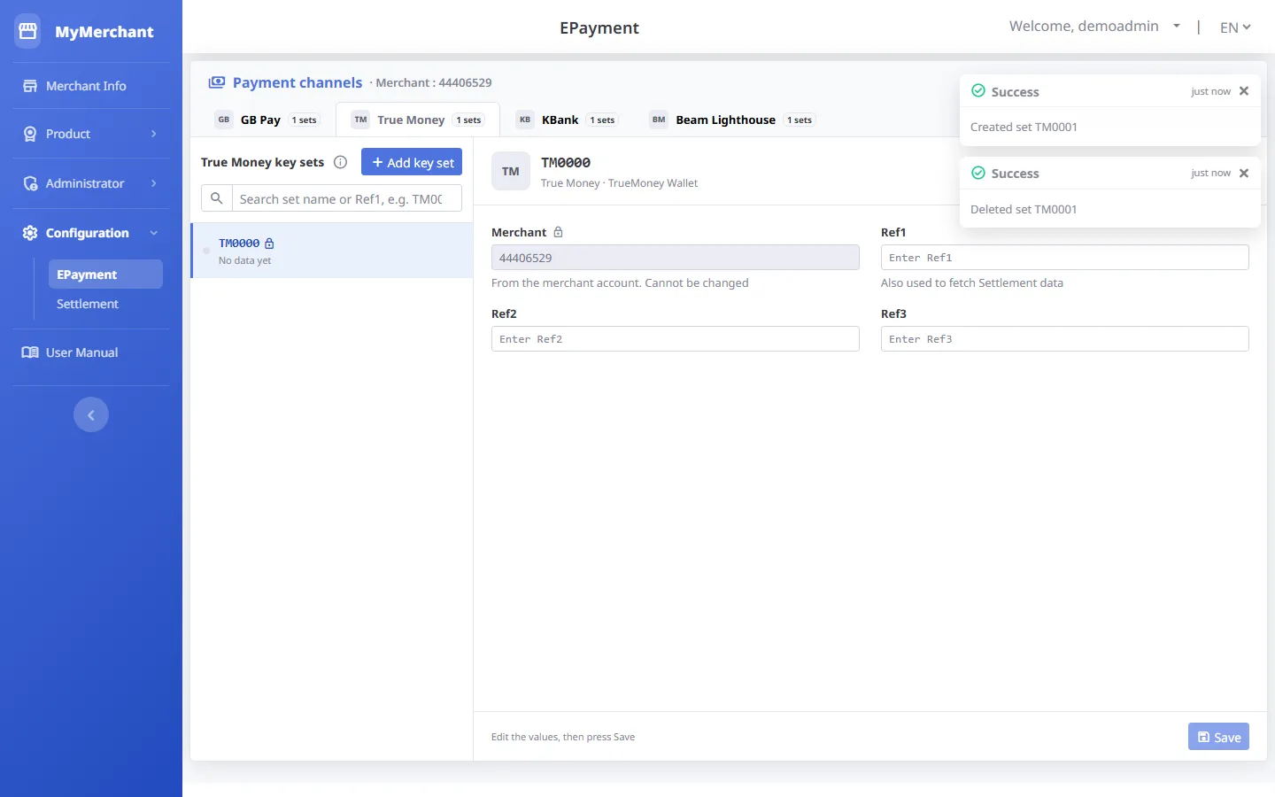Open the demoadmin user dropdown arrow

point(1177,27)
